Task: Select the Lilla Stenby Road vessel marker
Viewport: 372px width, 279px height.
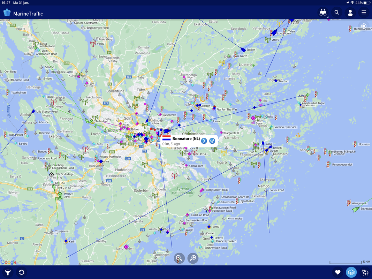Action: click(33, 111)
